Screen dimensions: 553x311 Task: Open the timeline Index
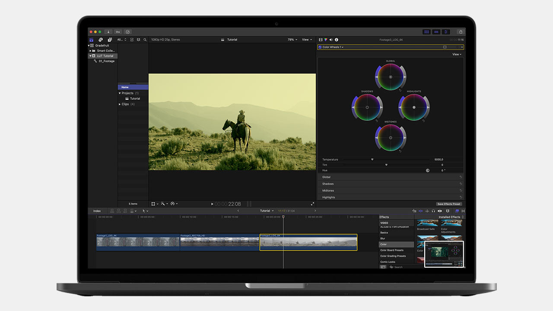click(x=97, y=211)
